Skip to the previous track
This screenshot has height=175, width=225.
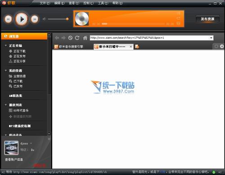(8, 19)
